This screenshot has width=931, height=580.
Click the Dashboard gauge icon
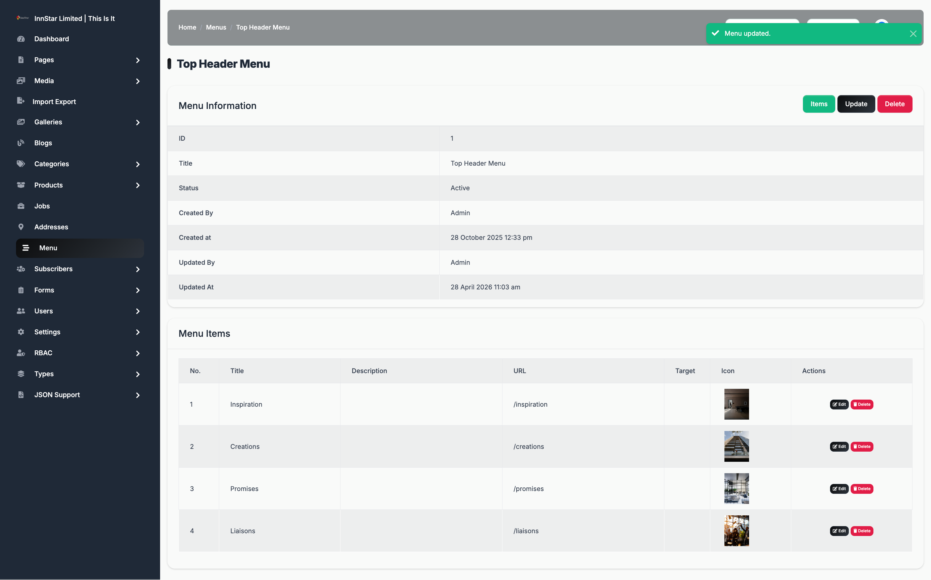(x=21, y=39)
